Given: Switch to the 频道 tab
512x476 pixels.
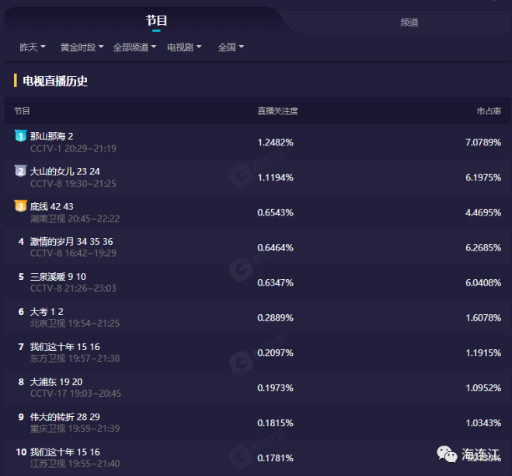Looking at the screenshot, I should point(409,23).
